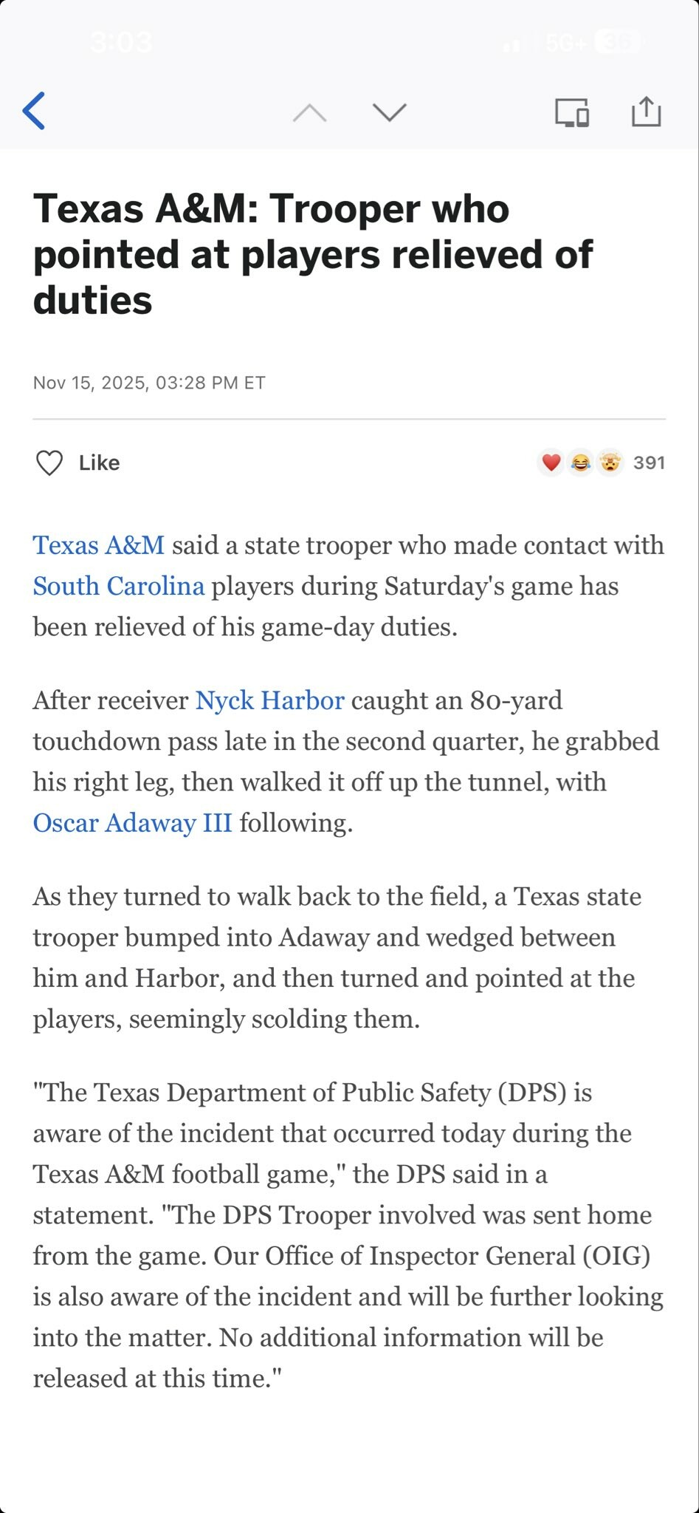Select the red heart reaction emoji

pyautogui.click(x=551, y=462)
